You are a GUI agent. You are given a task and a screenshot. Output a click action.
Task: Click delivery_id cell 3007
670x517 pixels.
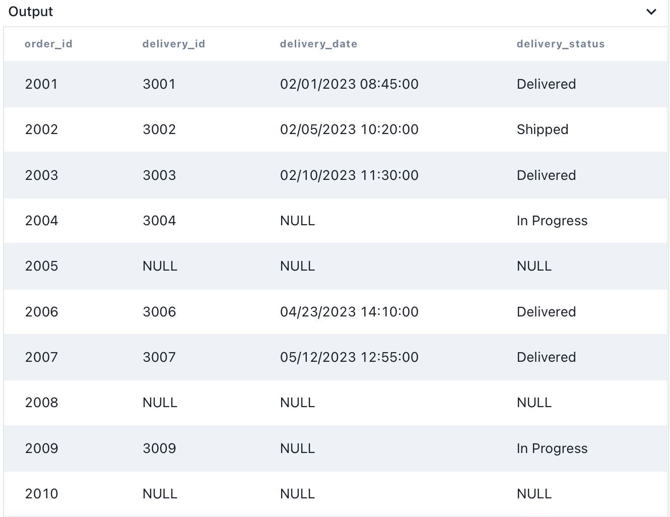pos(159,357)
